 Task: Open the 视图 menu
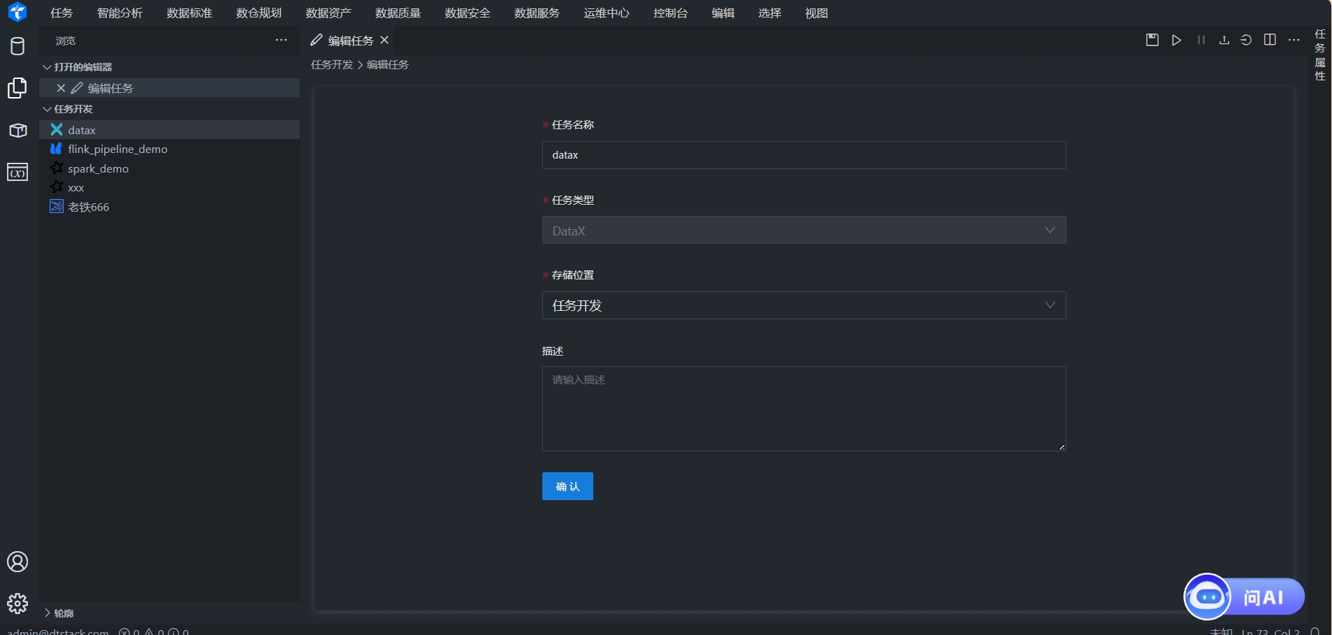click(816, 13)
